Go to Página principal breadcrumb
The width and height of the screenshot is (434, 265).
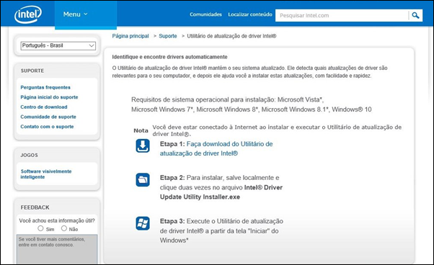pos(130,36)
